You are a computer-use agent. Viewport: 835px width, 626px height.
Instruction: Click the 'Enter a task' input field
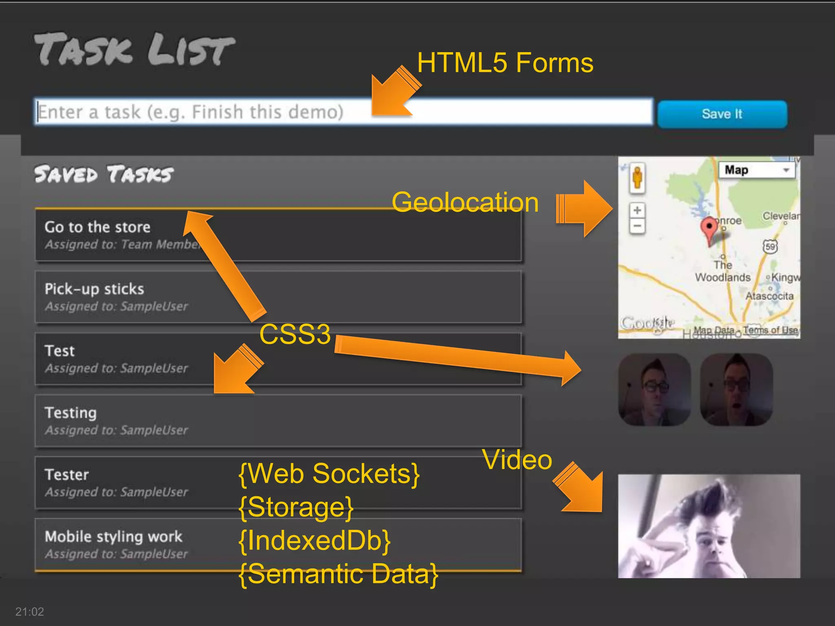point(343,112)
